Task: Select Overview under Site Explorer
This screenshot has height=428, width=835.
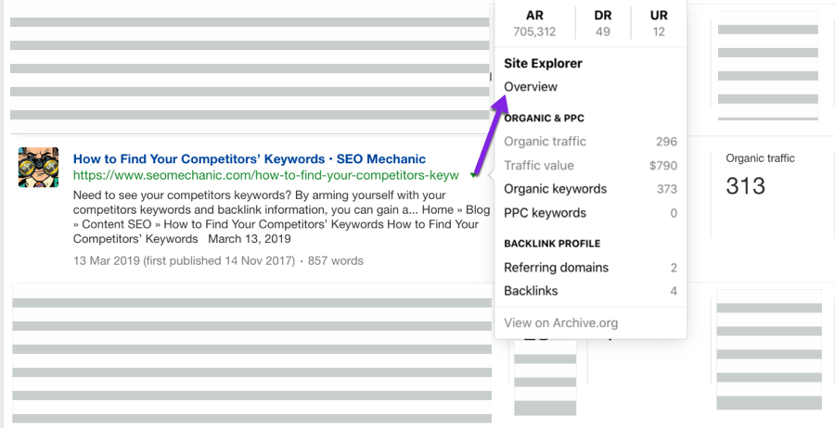Action: [531, 87]
